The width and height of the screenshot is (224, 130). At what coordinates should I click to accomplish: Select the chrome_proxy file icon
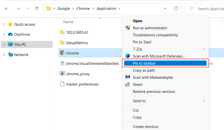click(62, 74)
